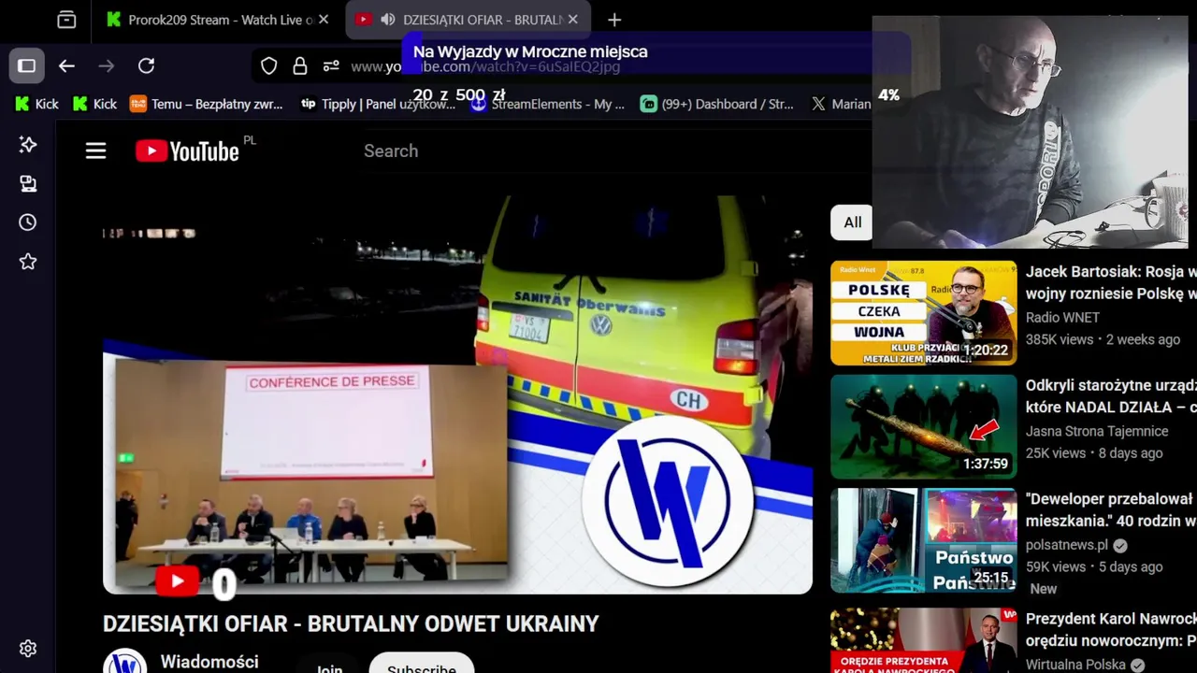The width and height of the screenshot is (1197, 673).
Task: Select the All filter chip
Action: coord(852,222)
